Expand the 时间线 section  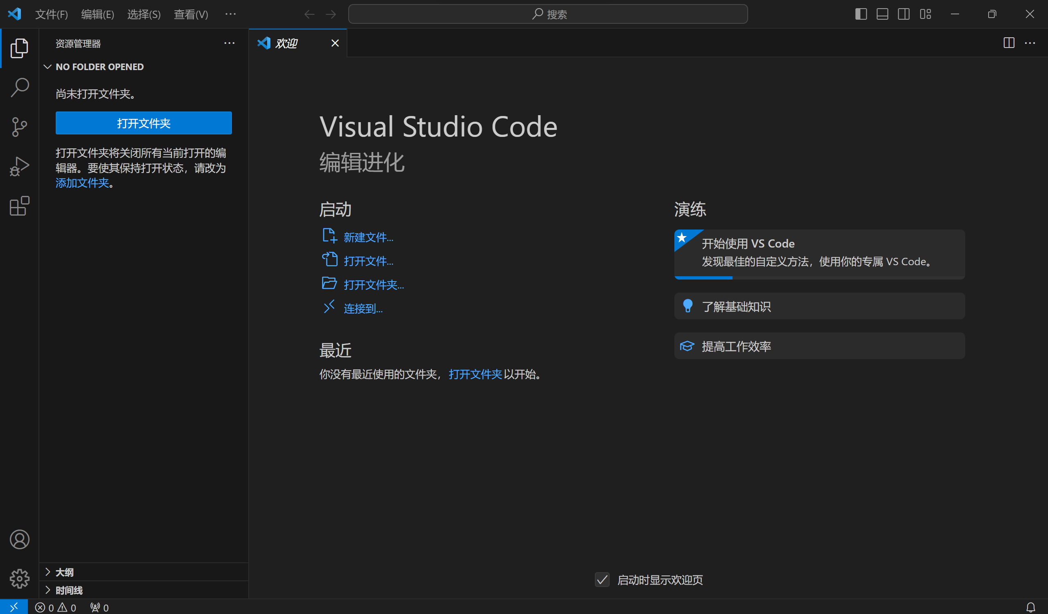143,590
